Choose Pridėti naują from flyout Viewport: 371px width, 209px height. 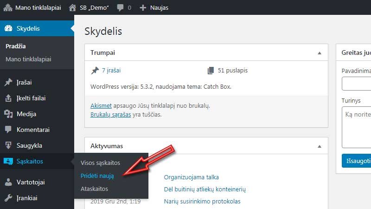click(97, 176)
